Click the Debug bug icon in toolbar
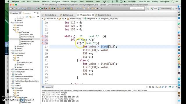 [36, 8]
